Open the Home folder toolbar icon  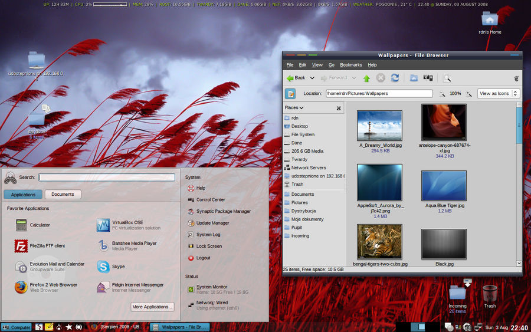click(414, 78)
